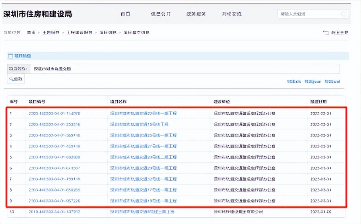Click the 深圳地铁建设集团有限公司 cell in row 10
Screen dimensions: 361x224
pyautogui.click(x=238, y=212)
